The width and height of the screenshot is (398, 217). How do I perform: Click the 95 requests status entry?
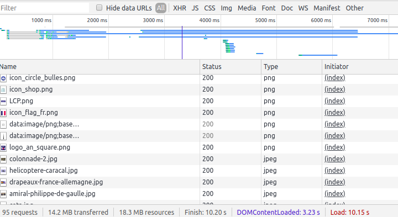(x=20, y=212)
